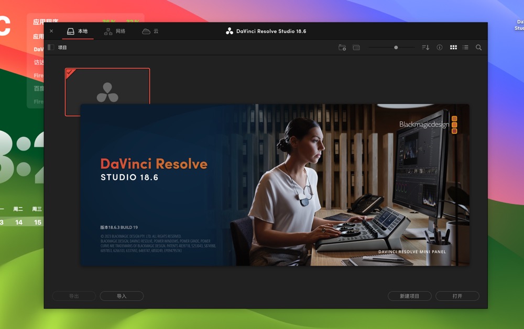
Task: Open the project search icon
Action: click(x=478, y=47)
